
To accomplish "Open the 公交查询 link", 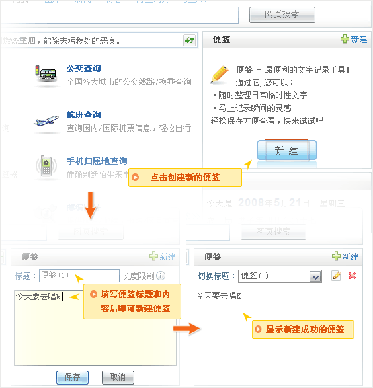I will (x=83, y=69).
